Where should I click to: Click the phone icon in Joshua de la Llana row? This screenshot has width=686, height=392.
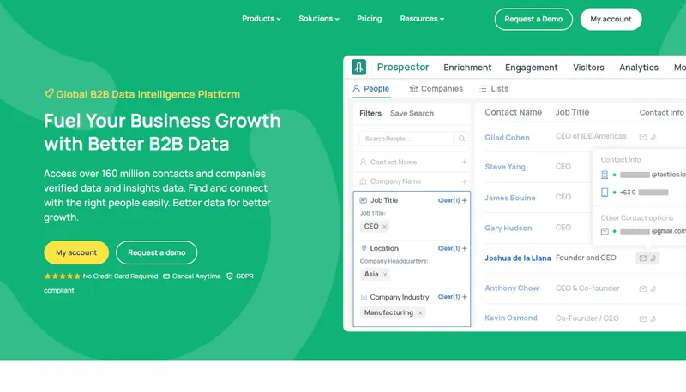tap(653, 258)
